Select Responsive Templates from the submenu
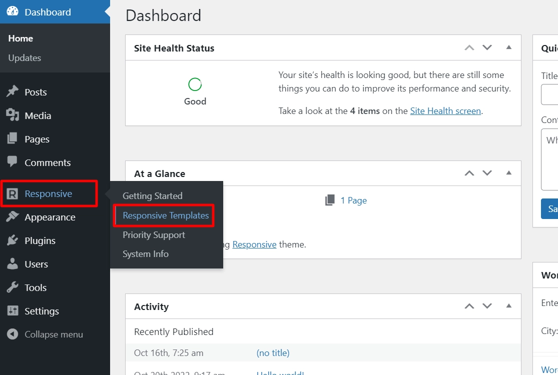The width and height of the screenshot is (558, 375). [165, 215]
